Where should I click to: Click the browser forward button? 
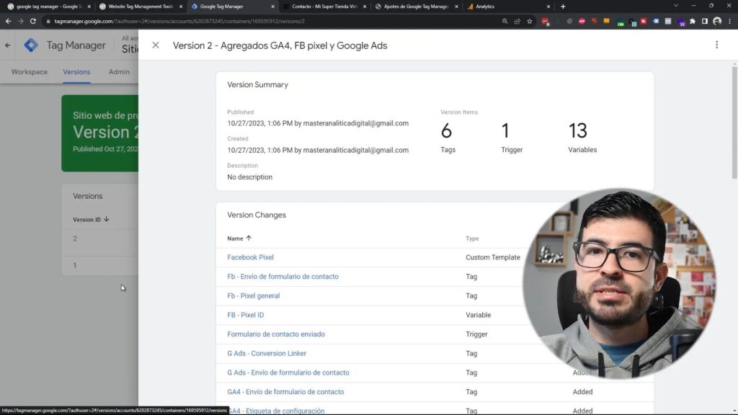click(21, 21)
